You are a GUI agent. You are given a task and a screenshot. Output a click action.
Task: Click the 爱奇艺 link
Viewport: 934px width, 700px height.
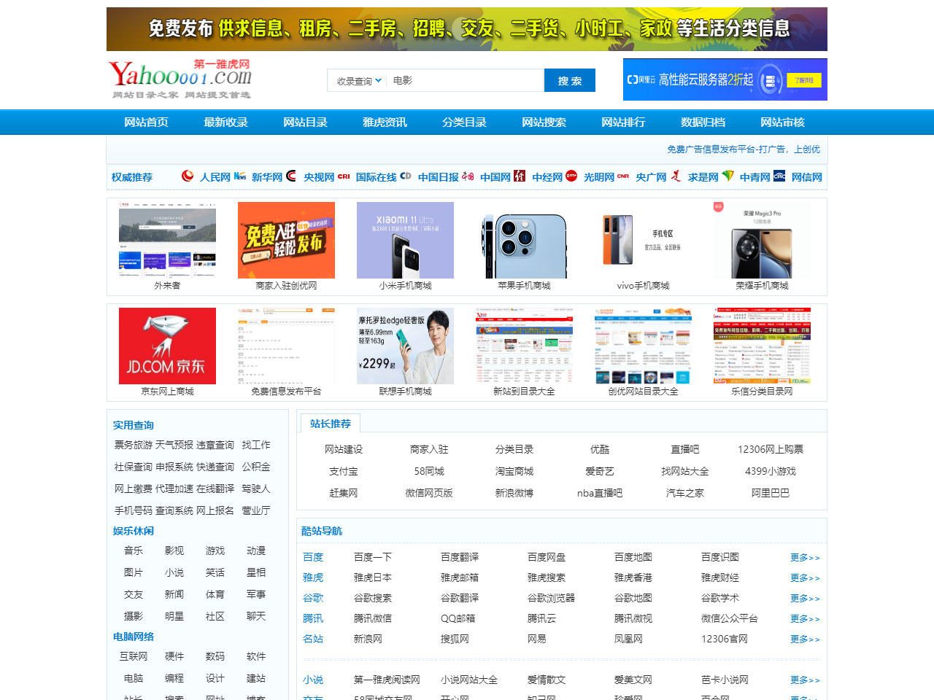pyautogui.click(x=600, y=471)
